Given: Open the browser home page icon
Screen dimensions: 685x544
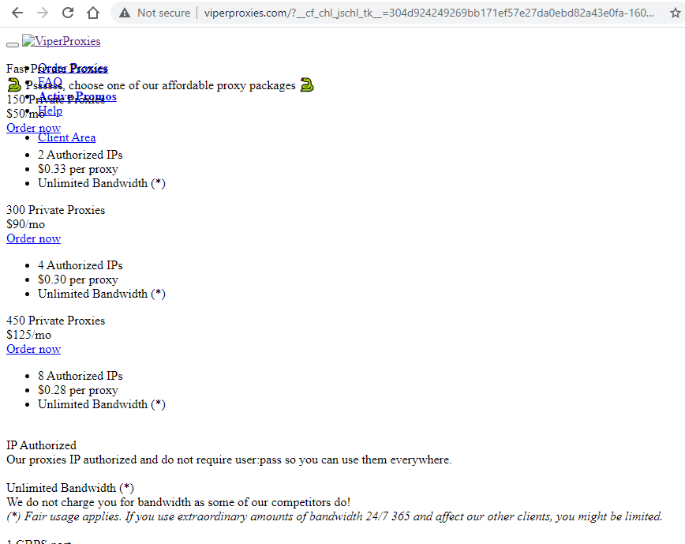Looking at the screenshot, I should (93, 13).
